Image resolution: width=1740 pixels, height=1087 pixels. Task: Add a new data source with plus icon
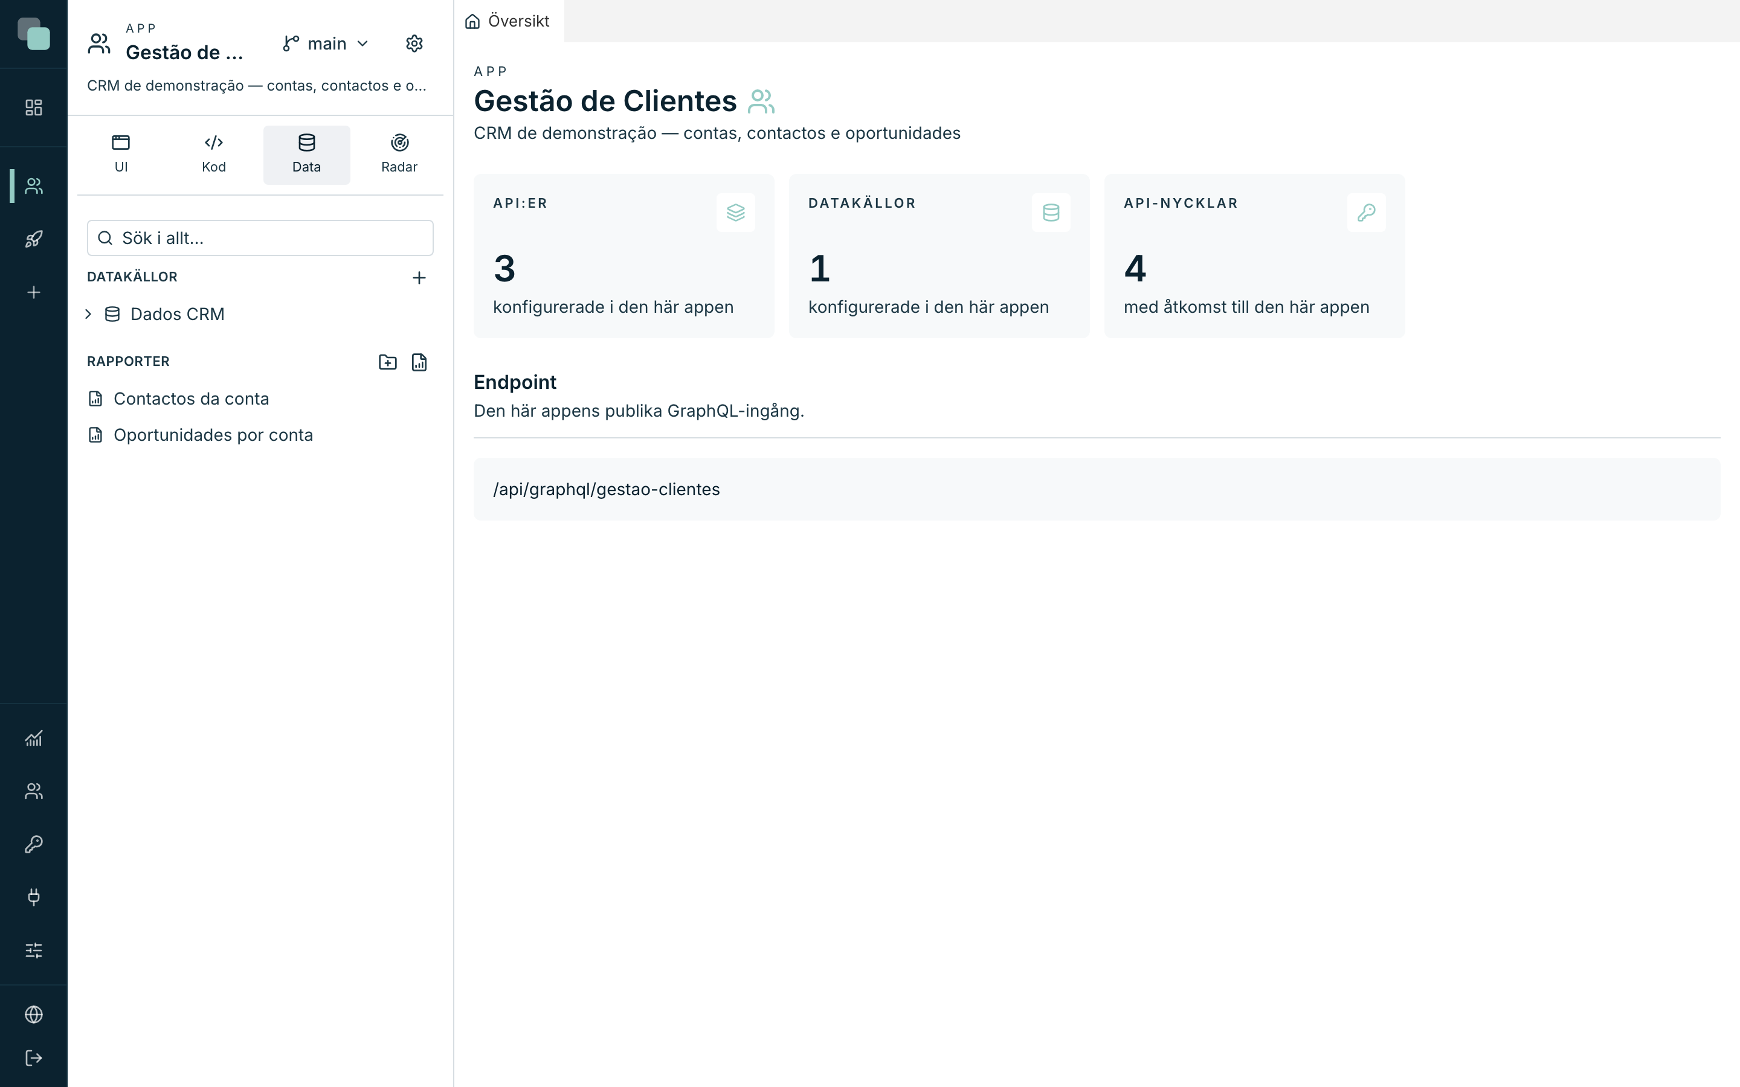[x=419, y=278]
